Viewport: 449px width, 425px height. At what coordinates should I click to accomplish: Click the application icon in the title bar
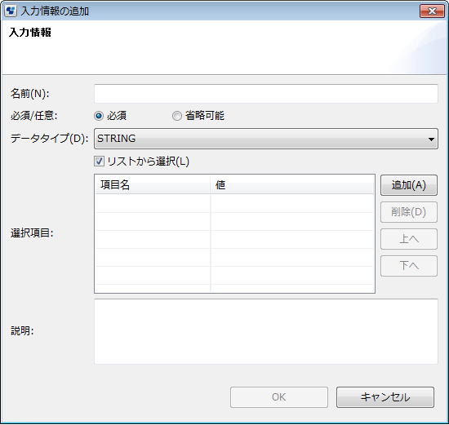tap(11, 11)
